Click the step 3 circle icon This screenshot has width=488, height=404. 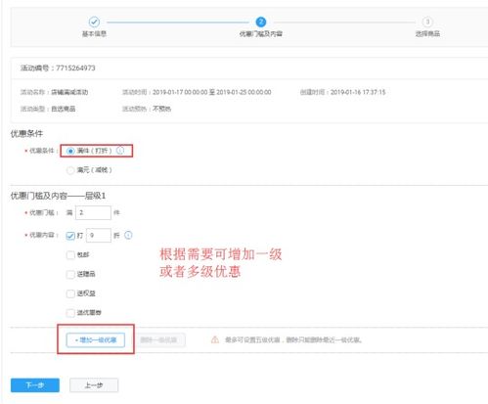[427, 22]
